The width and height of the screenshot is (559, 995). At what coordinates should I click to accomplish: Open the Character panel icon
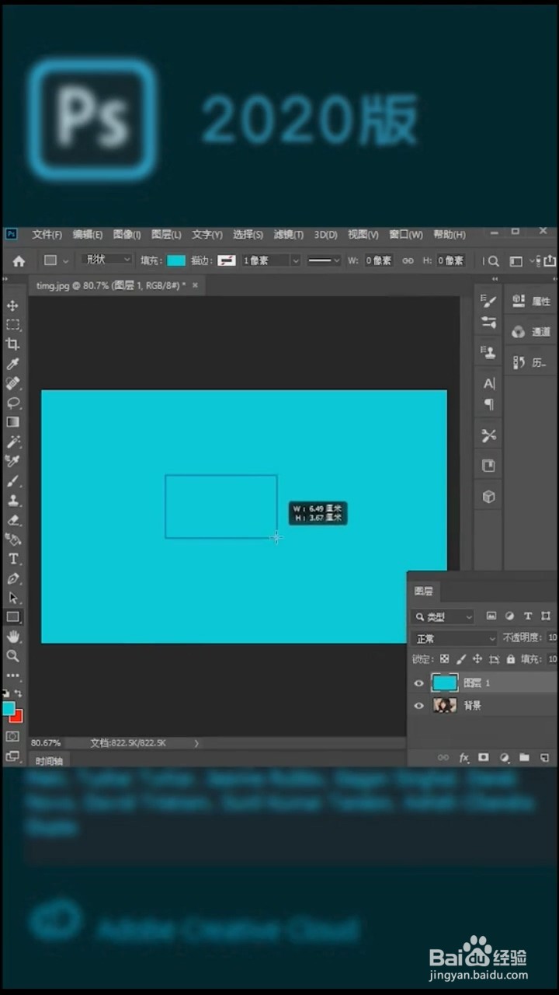(x=488, y=383)
